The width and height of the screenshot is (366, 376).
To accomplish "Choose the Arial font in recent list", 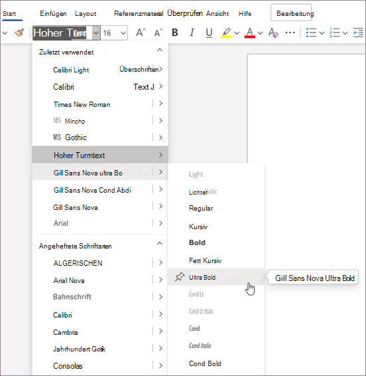I will click(61, 223).
